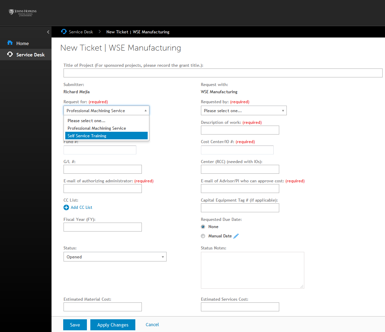Collapse the sidebar with the chevron arrow
Image resolution: width=385 pixels, height=332 pixels.
48,32
